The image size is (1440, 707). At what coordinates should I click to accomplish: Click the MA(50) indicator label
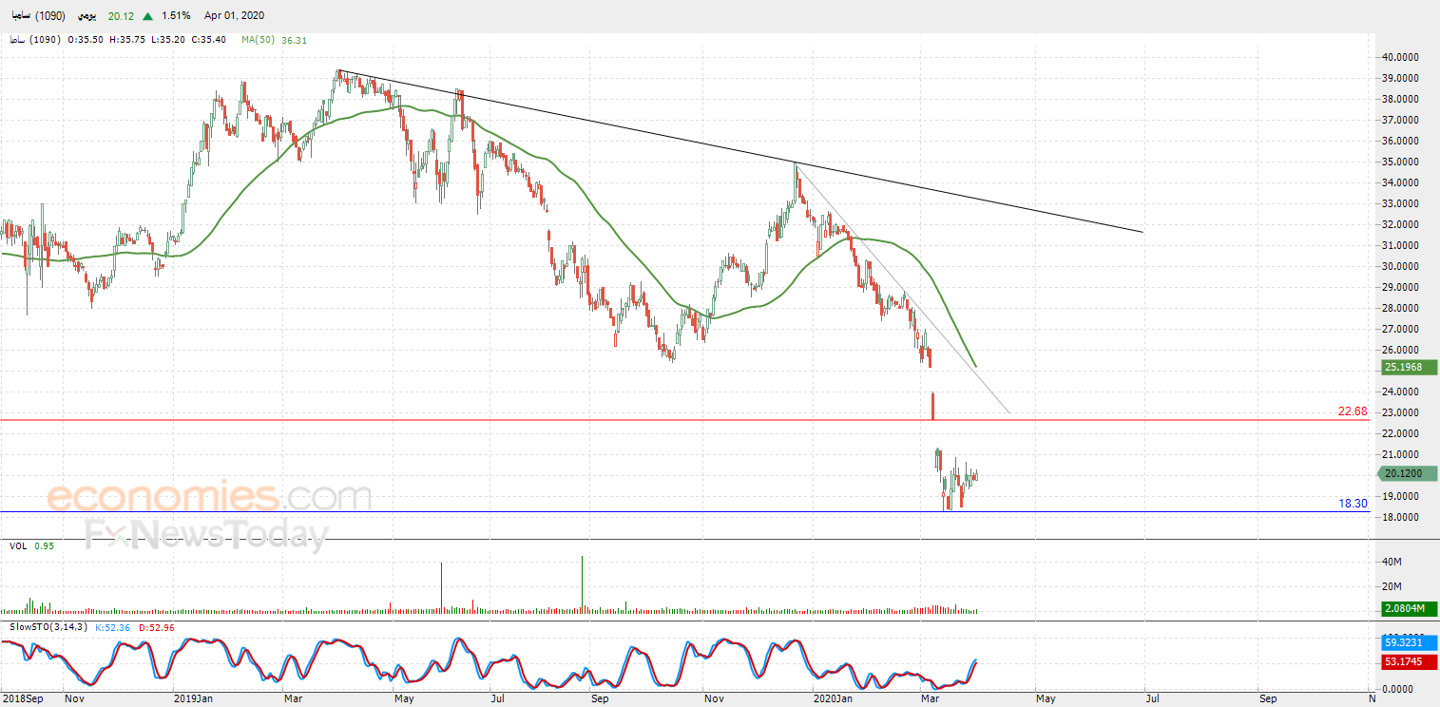click(x=259, y=40)
